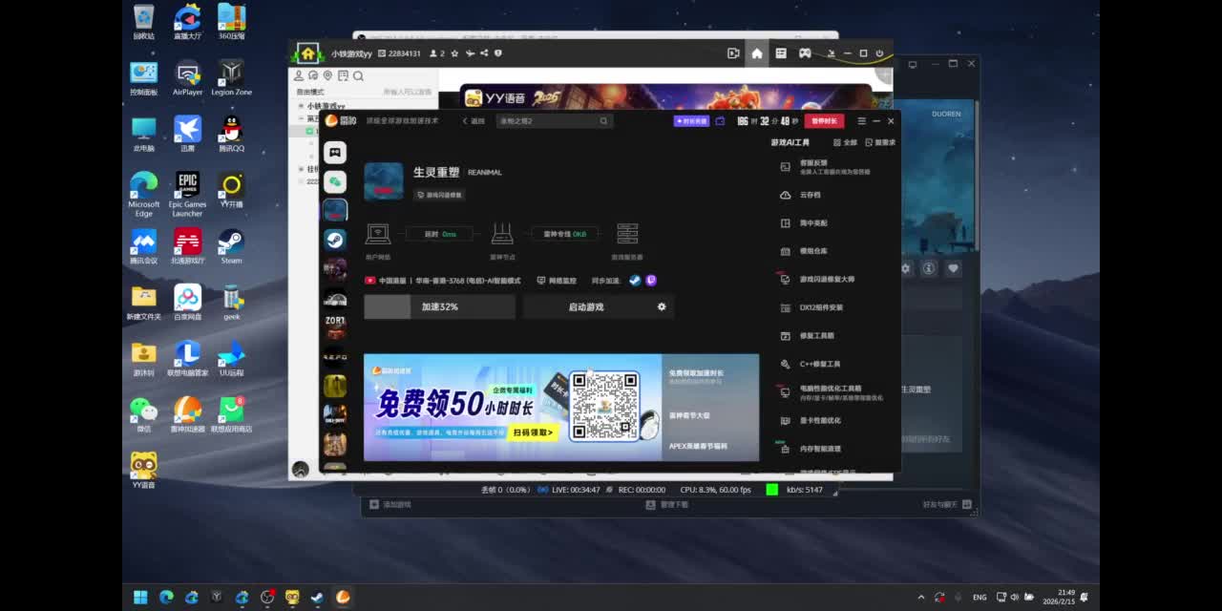This screenshot has width=1222, height=611.
Task: Open 雷神加速器 desktop shortcut
Action: (187, 414)
